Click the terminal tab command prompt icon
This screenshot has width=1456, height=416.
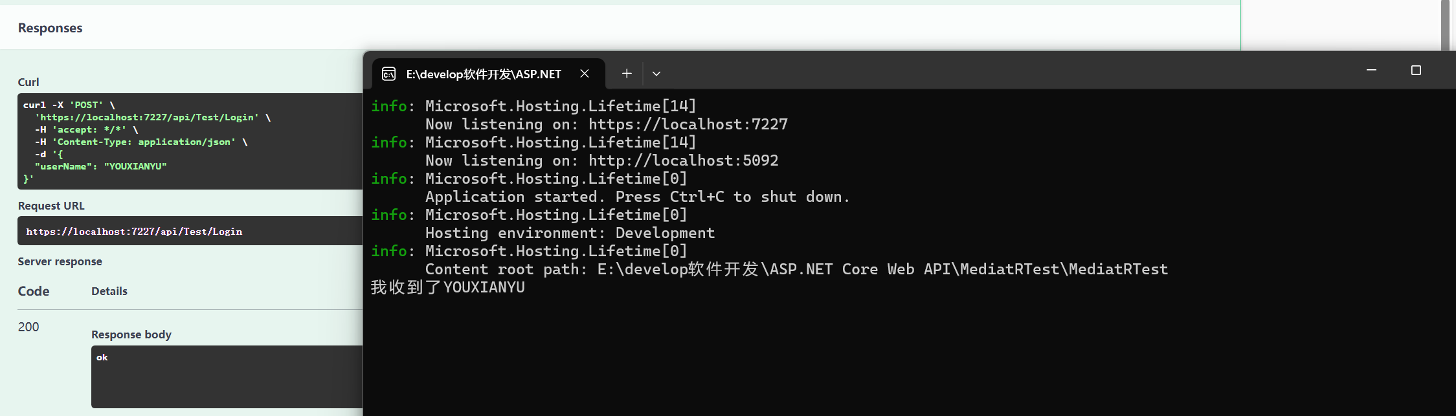(x=388, y=74)
